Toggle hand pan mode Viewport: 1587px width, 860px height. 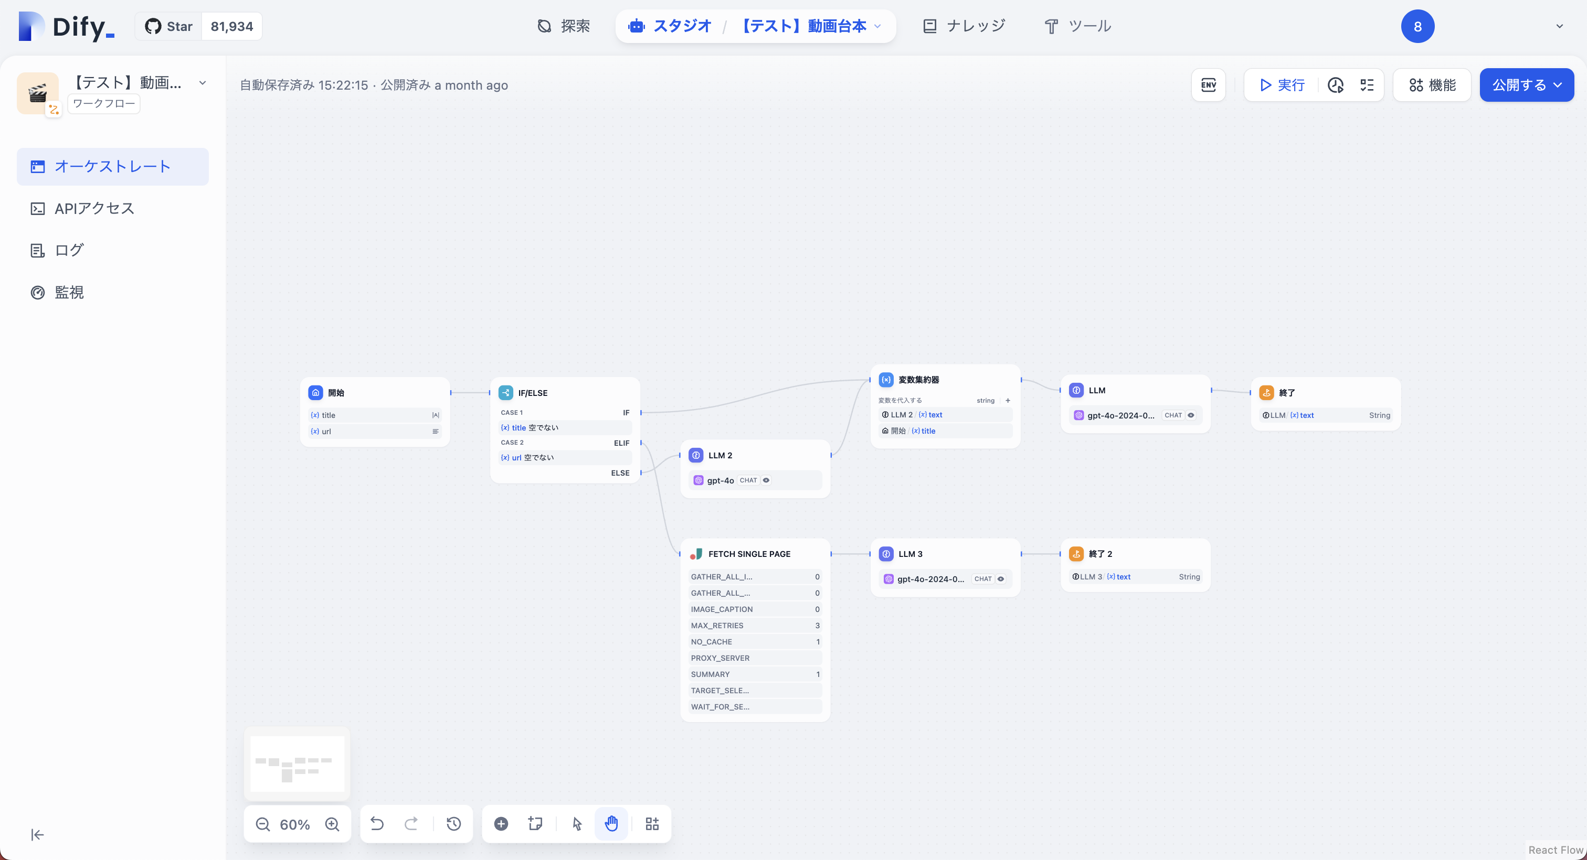pos(611,824)
